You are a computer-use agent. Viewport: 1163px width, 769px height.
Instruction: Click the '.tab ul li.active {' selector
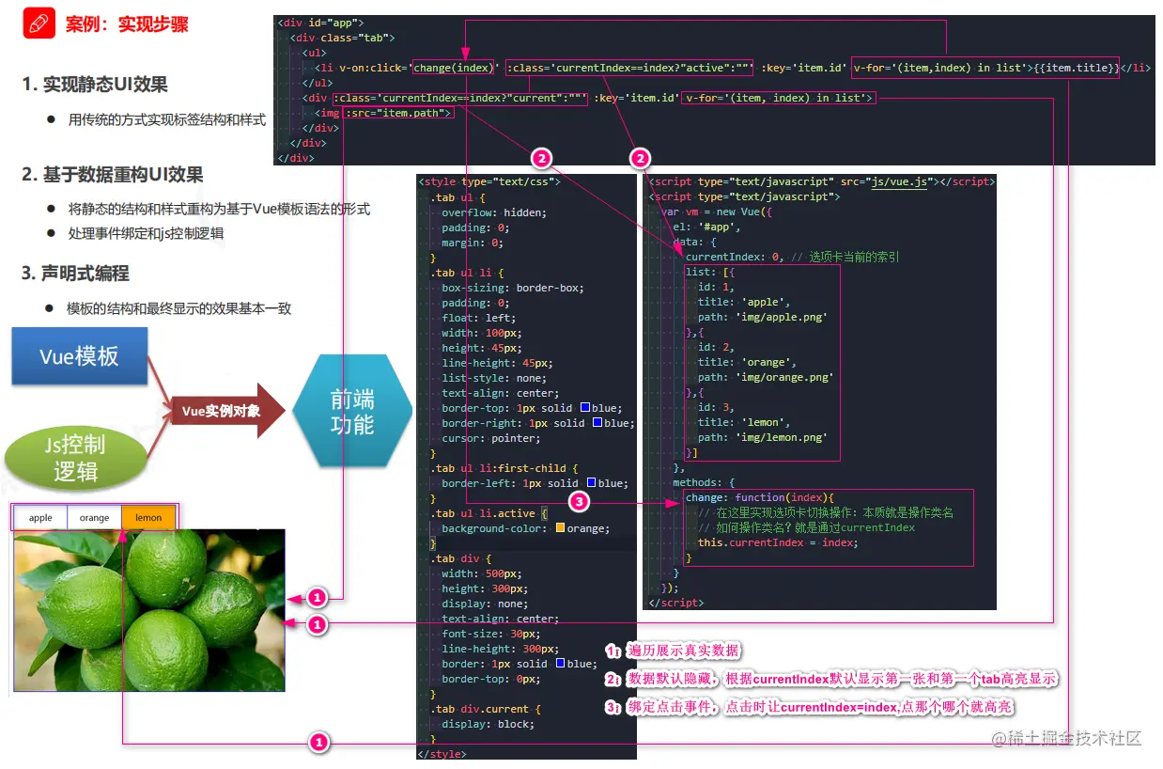point(488,513)
